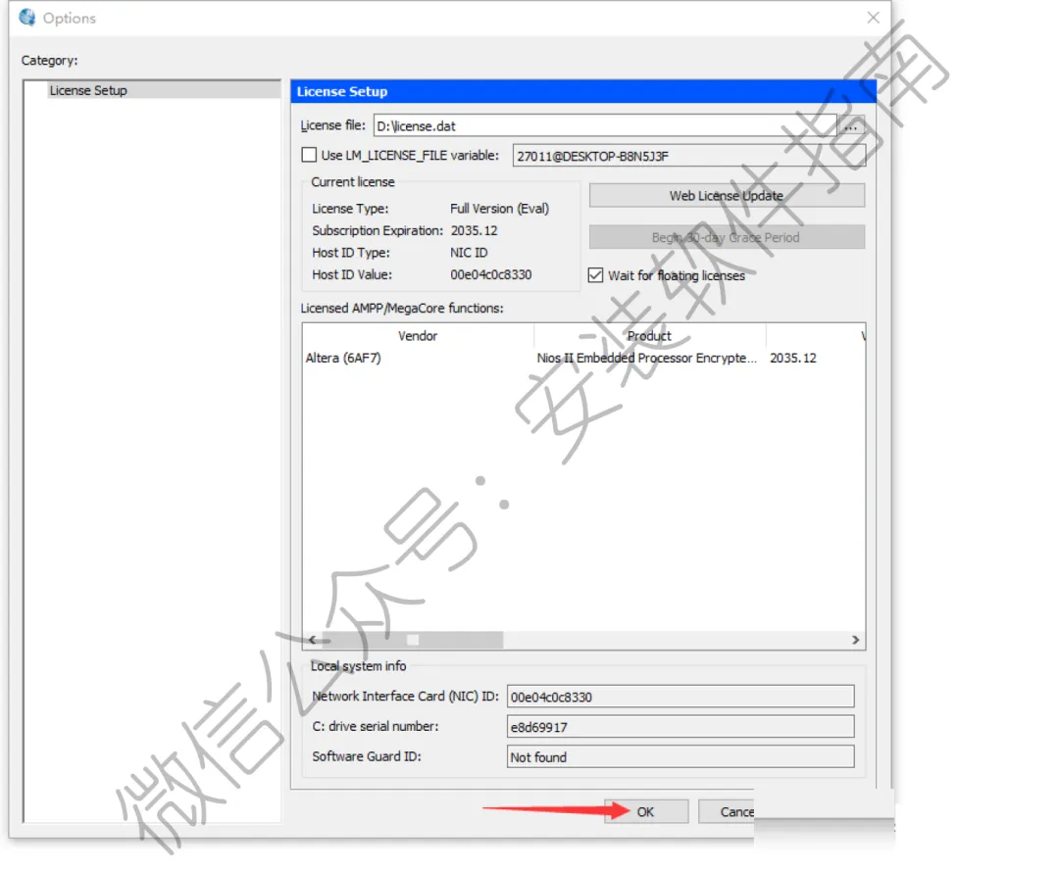This screenshot has height=871, width=1059.
Task: Click Begin 30-day Grace Period button
Action: (727, 237)
